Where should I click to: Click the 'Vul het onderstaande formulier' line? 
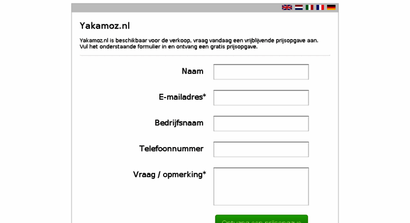pyautogui.click(x=169, y=47)
